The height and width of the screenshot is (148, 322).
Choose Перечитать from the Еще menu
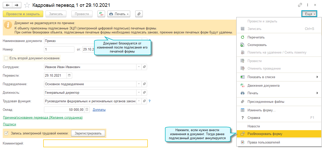click(256, 37)
